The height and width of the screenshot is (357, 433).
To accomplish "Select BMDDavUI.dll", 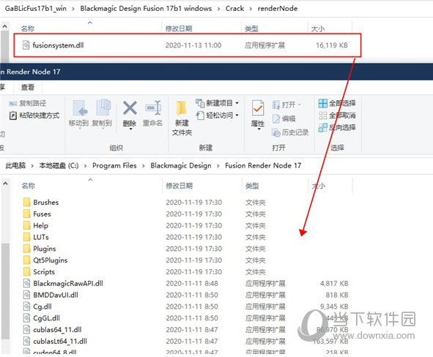I will tap(56, 295).
